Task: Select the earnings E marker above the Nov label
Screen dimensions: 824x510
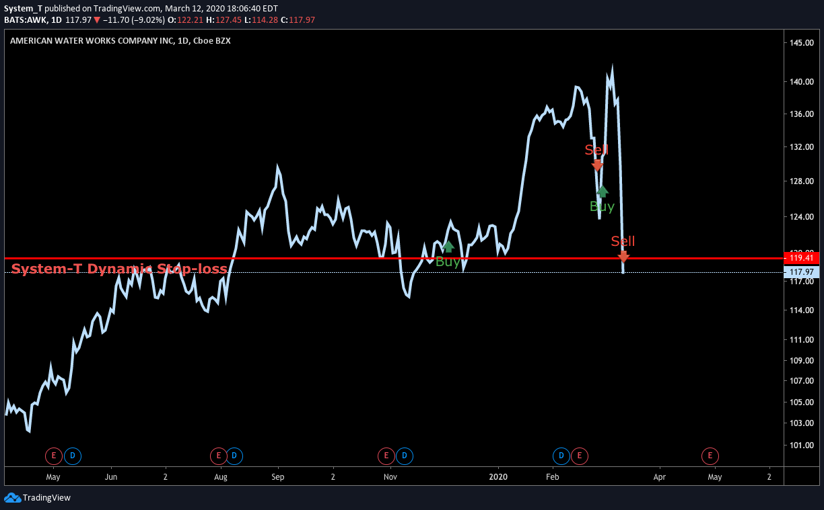Action: 386,456
